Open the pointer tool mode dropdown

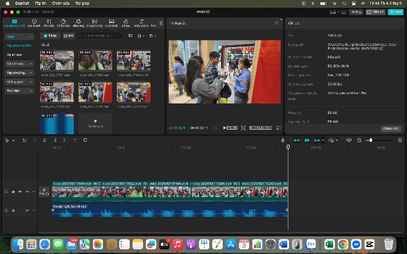point(13,140)
